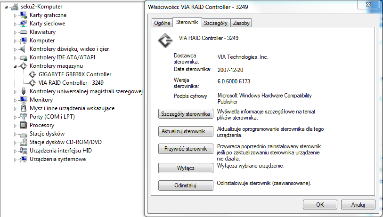Click the Kontrolery magazynu storage icon

coord(24,66)
